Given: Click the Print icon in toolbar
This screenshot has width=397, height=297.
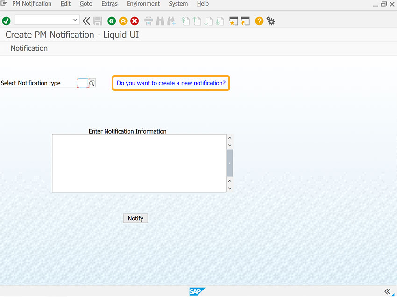Looking at the screenshot, I should tap(149, 21).
